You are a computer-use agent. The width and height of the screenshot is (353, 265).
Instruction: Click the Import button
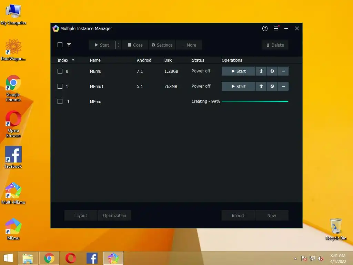coord(238,215)
